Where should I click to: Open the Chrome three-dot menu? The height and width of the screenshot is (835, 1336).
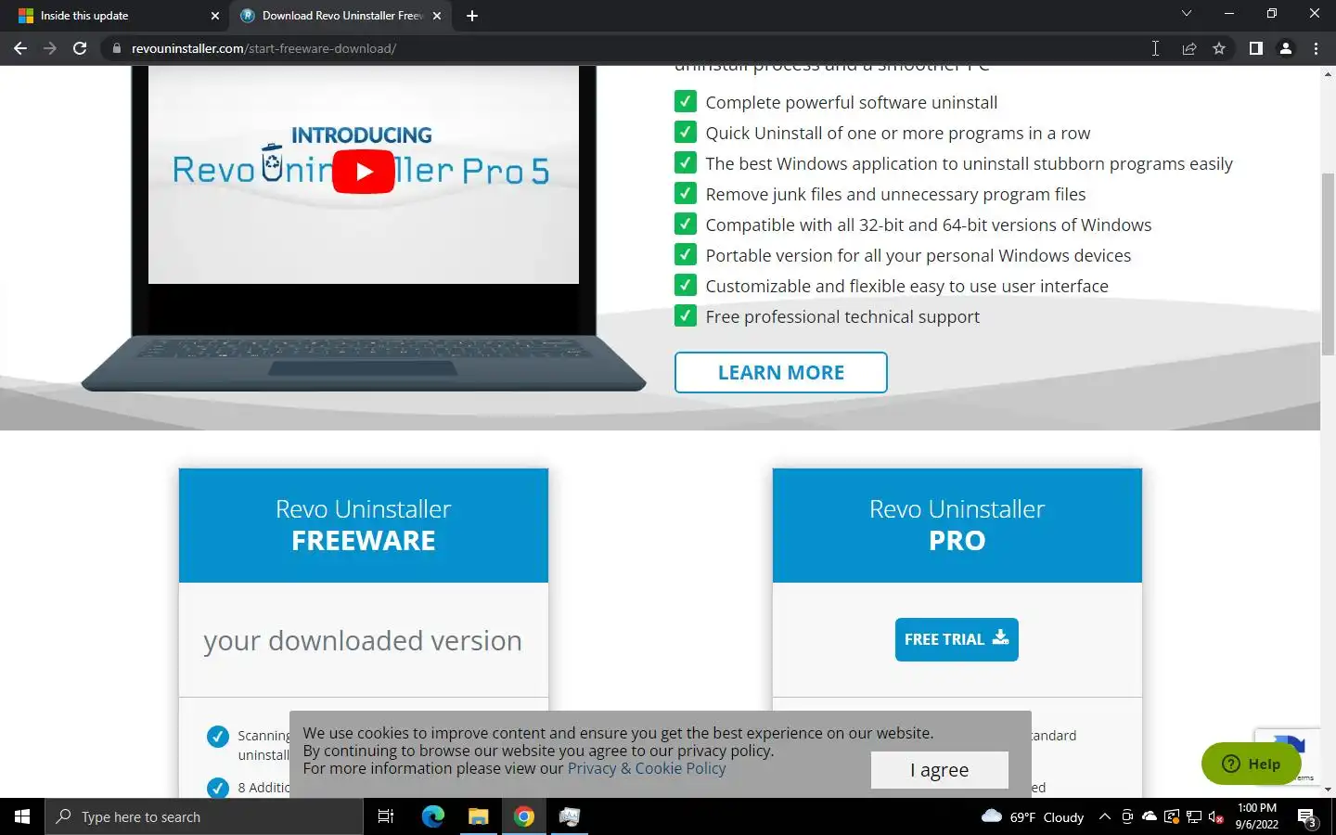click(1316, 48)
